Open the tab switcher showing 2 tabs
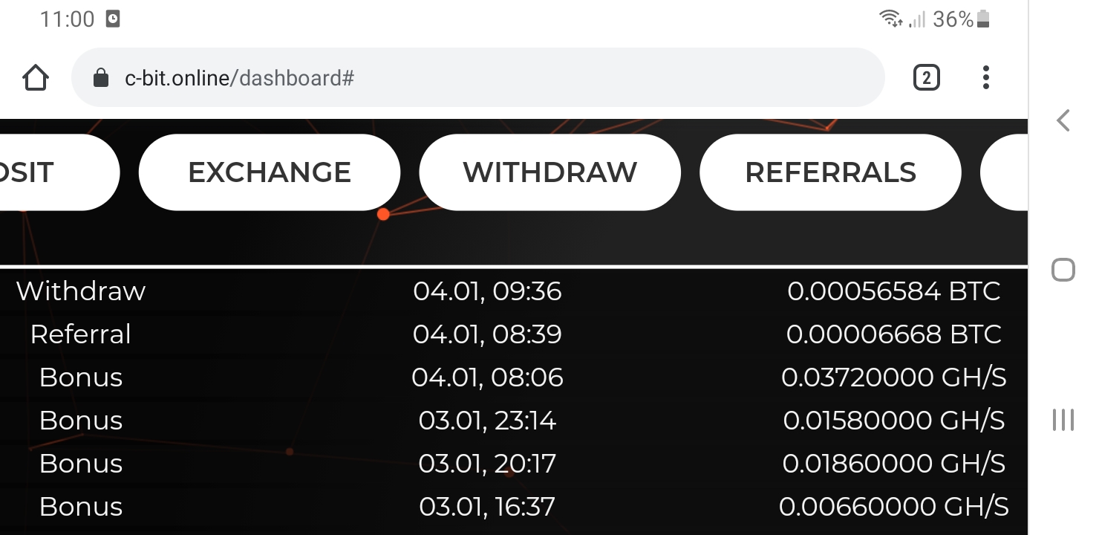 point(926,77)
